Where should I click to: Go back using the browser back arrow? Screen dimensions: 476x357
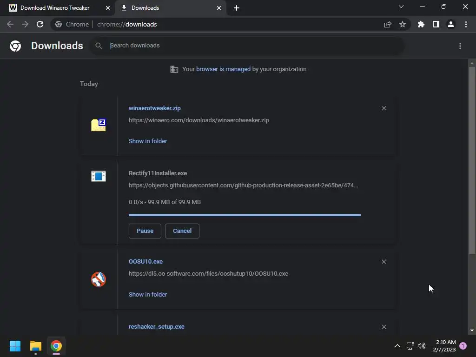10,24
